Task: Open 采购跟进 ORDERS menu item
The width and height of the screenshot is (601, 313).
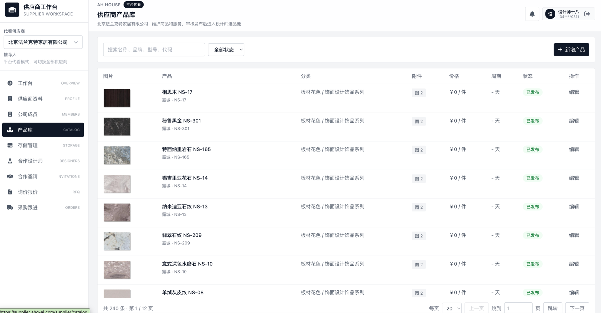Action: click(43, 207)
